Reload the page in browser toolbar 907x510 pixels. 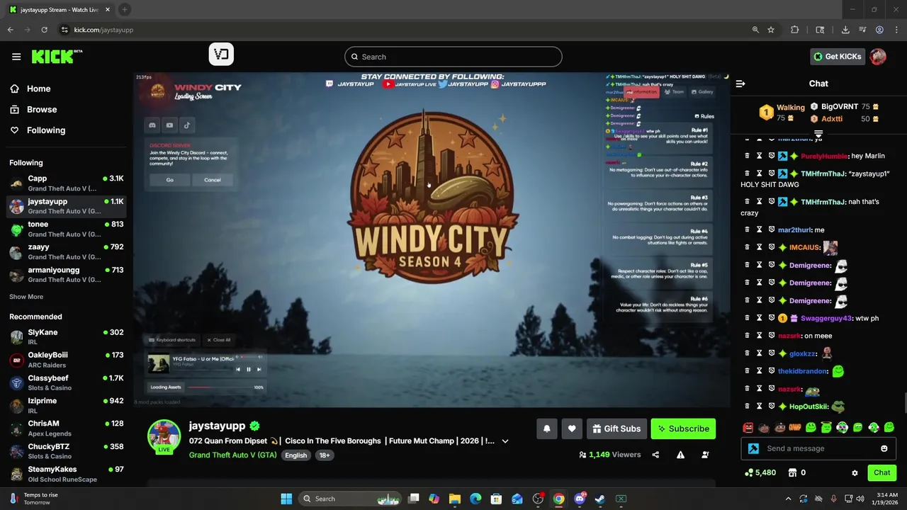(44, 30)
